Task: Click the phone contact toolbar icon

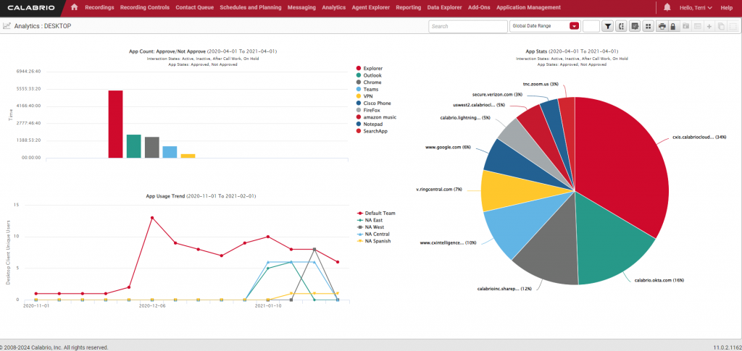Action: tap(621, 26)
